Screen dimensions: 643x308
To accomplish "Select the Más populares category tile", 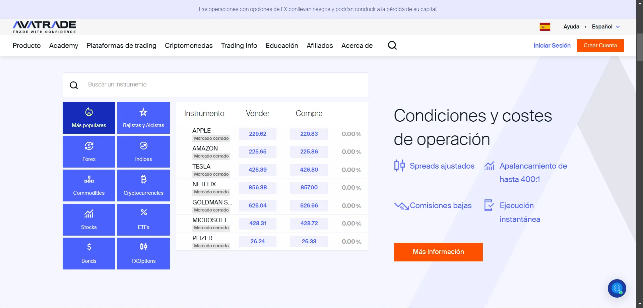I will 89,118.
